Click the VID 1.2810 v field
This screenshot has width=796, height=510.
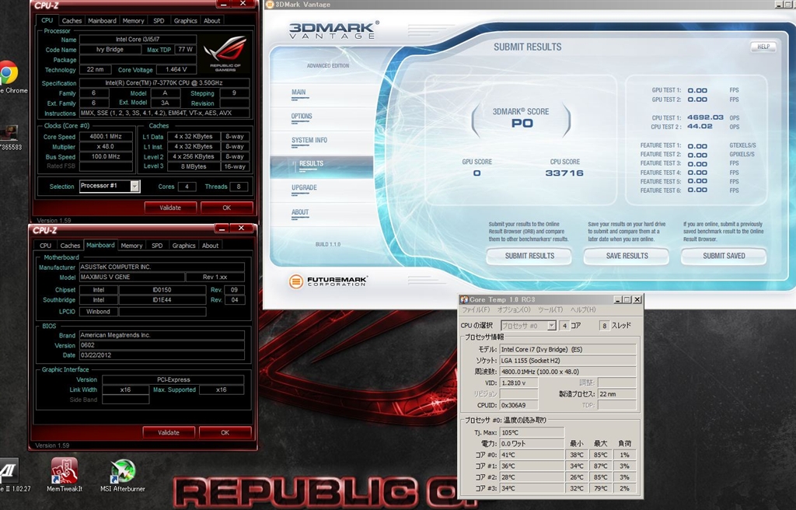pos(518,383)
